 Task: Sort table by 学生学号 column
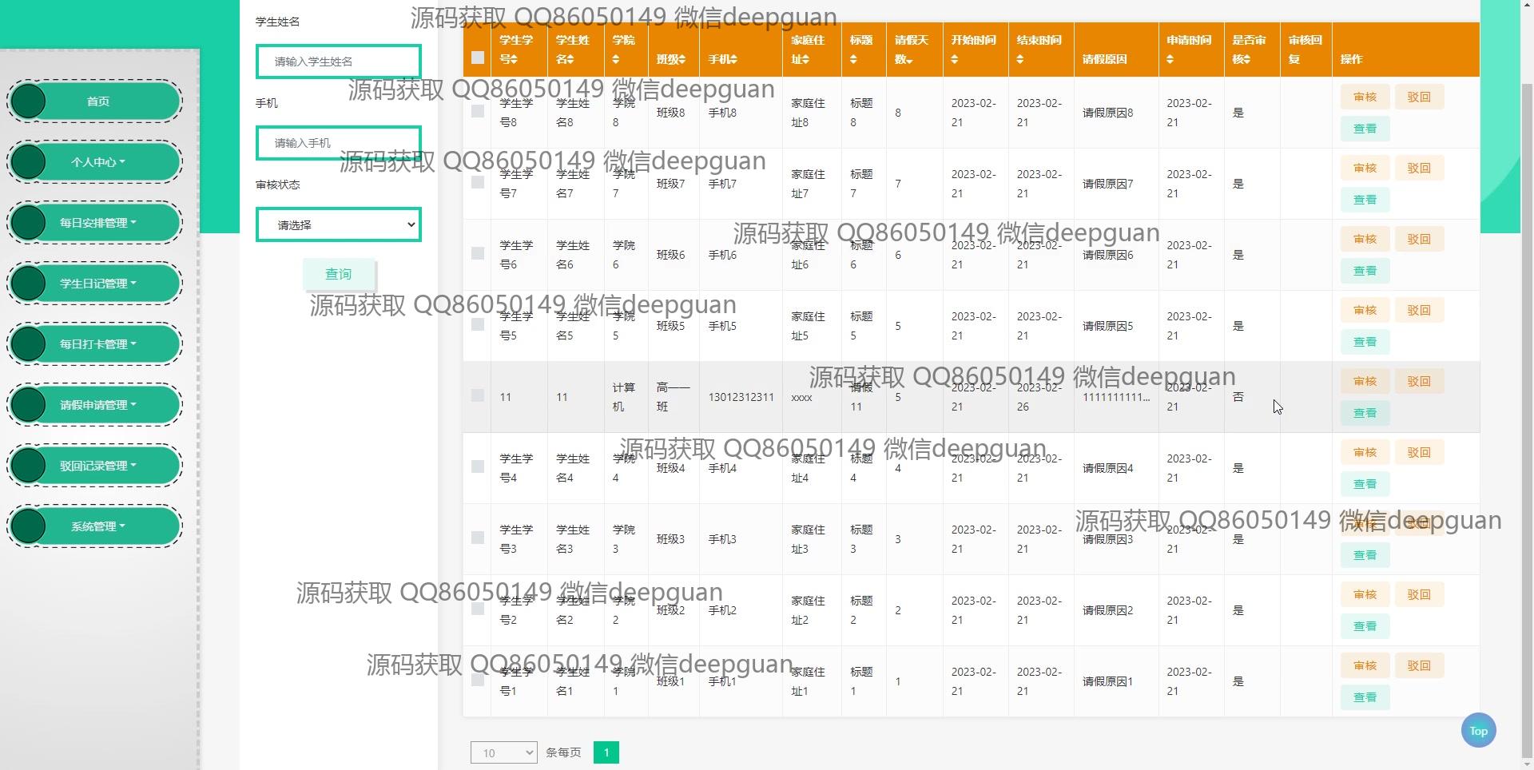coord(516,50)
